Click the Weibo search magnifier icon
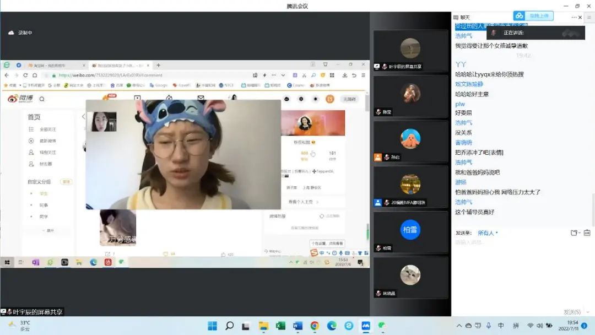This screenshot has height=335, width=595. pyautogui.click(x=42, y=99)
